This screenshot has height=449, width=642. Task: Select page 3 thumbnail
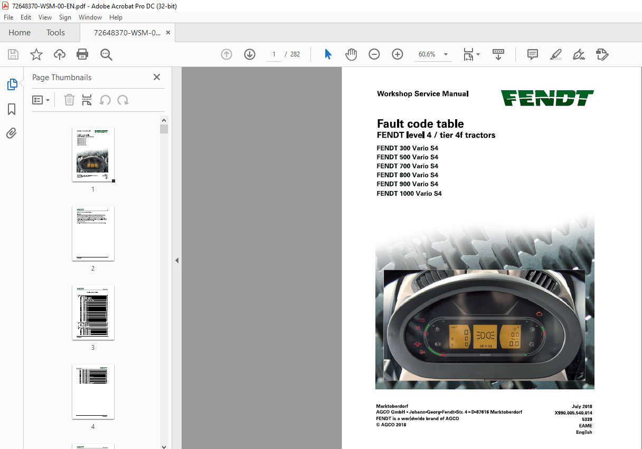point(93,312)
